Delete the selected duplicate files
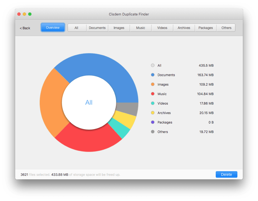Viewport: 258px width, 201px height. pyautogui.click(x=226, y=175)
